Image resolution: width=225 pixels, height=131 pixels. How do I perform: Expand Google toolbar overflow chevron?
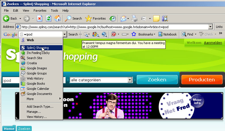pos(220,33)
